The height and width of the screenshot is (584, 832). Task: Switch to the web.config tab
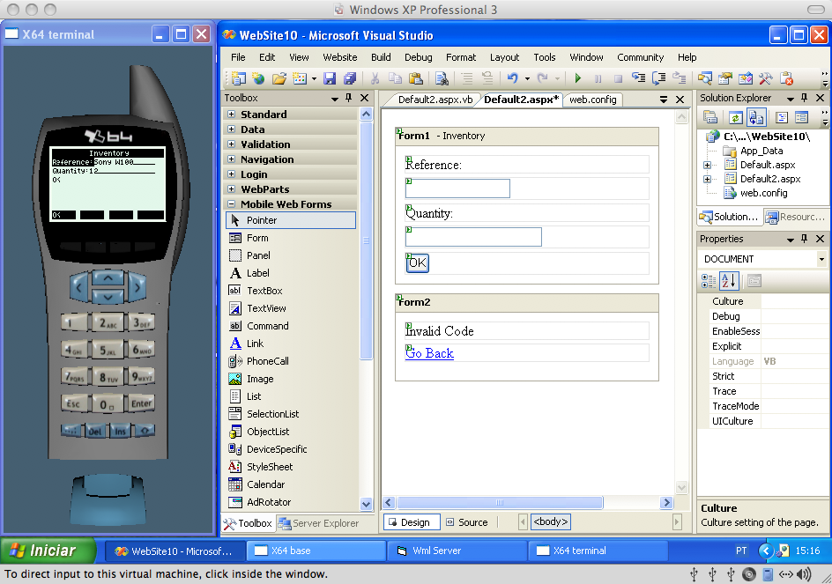click(x=592, y=100)
